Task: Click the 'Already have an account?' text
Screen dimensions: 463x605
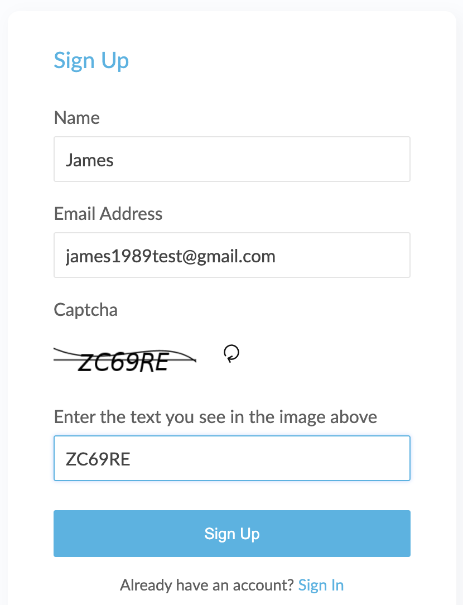Action: coord(207,585)
